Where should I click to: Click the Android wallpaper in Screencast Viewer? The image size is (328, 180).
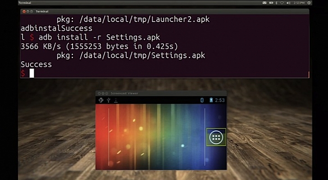click(153, 139)
